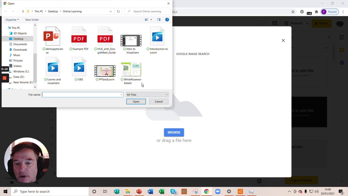Screen dimensions: 348x196
Task: Stop recording with the red square button
Action: [x=4, y=78]
